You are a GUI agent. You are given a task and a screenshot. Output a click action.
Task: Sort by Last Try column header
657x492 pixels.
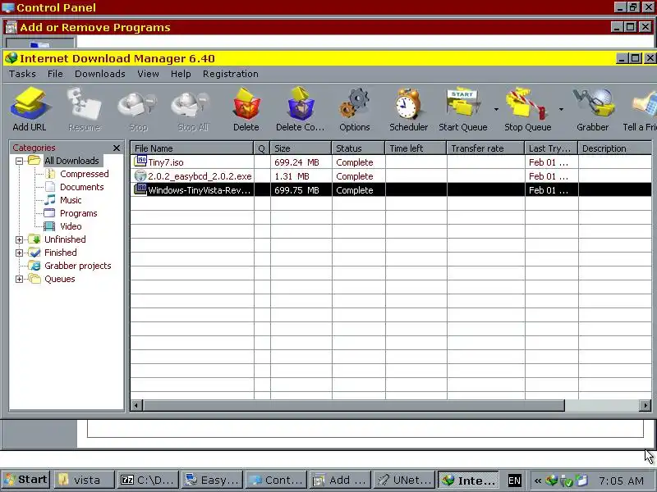coord(551,148)
